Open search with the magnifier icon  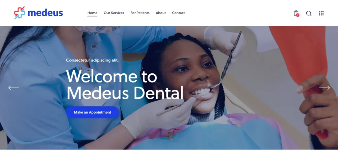point(309,13)
